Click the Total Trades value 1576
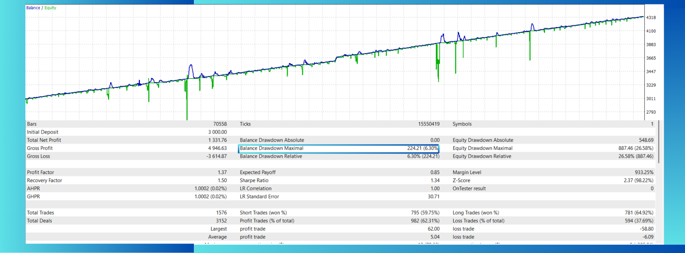 pyautogui.click(x=221, y=213)
